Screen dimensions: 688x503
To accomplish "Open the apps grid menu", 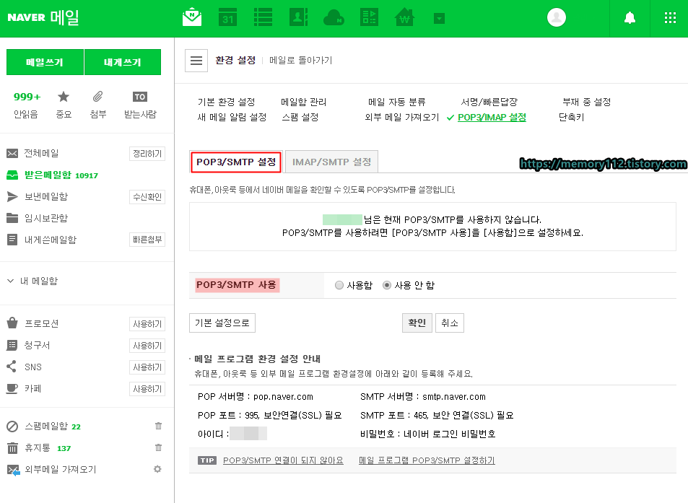I will tap(670, 18).
